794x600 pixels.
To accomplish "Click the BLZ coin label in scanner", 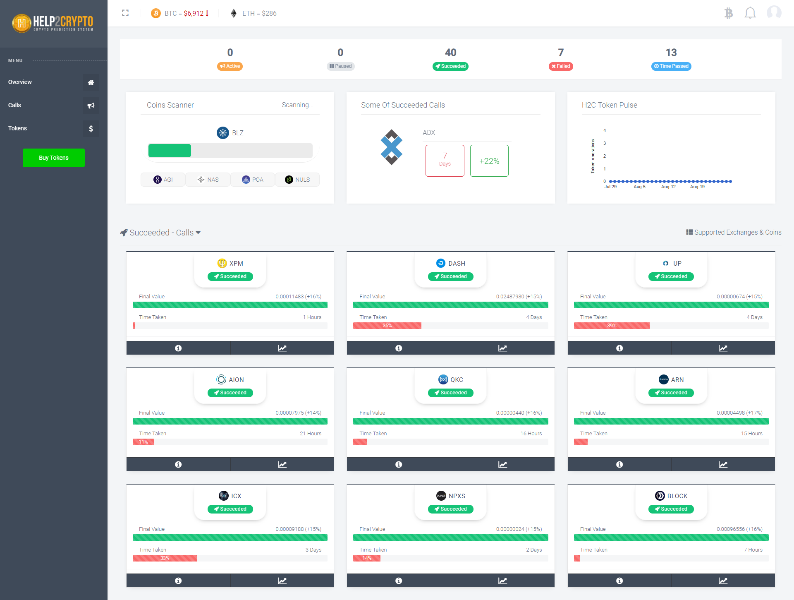I will click(x=238, y=133).
